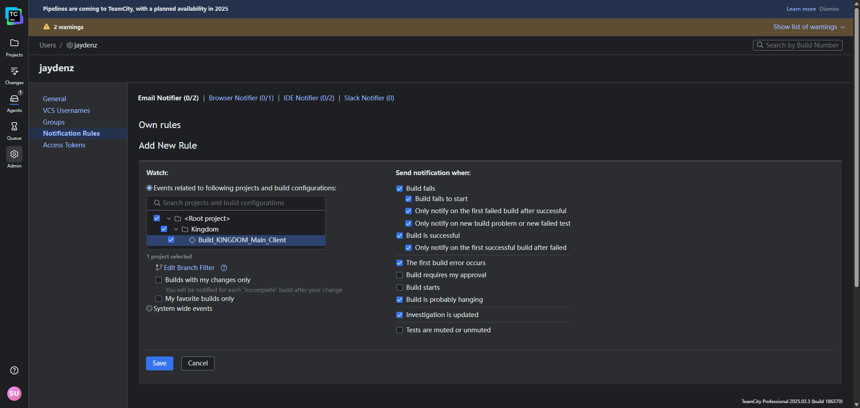Select the System wide events radio button
The height and width of the screenshot is (408, 860).
coord(150,309)
